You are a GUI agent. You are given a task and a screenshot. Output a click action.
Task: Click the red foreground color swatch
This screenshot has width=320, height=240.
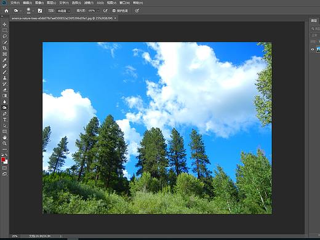(x=3, y=159)
